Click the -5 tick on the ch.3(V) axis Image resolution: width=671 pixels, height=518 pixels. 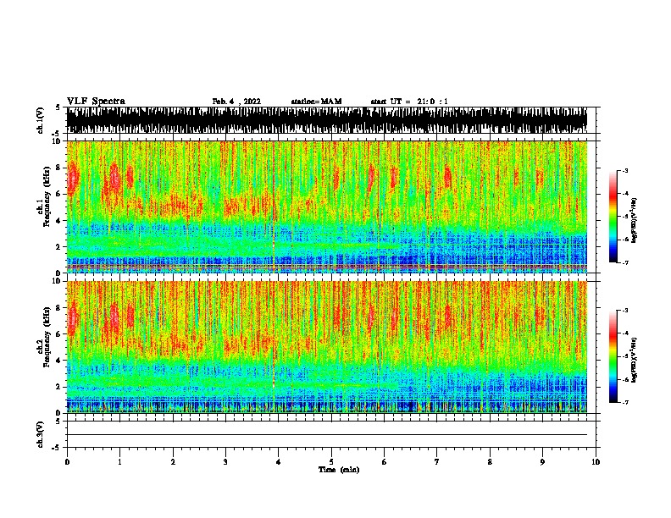click(56, 448)
